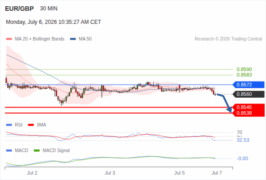Click the Jul 3 date axis label
This screenshot has height=180, width=266.
pyautogui.click(x=110, y=173)
